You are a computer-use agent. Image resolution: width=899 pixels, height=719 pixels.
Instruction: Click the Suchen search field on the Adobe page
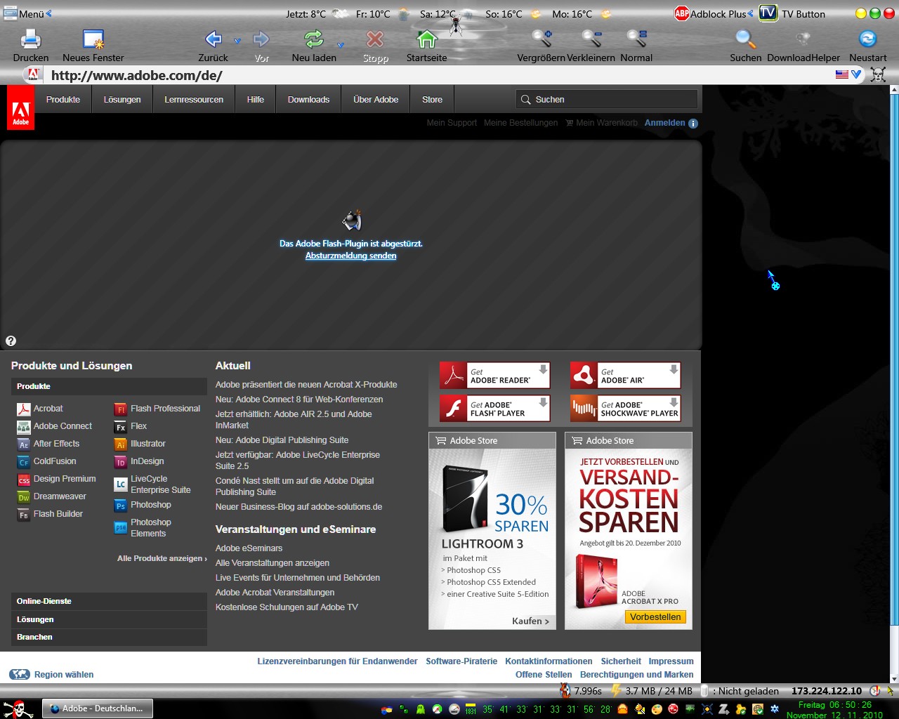(x=607, y=100)
